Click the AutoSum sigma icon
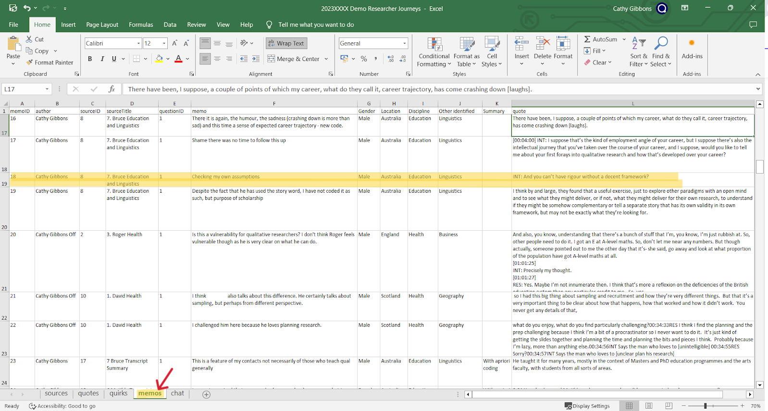Screen dimensions: 768x411 tap(587, 39)
